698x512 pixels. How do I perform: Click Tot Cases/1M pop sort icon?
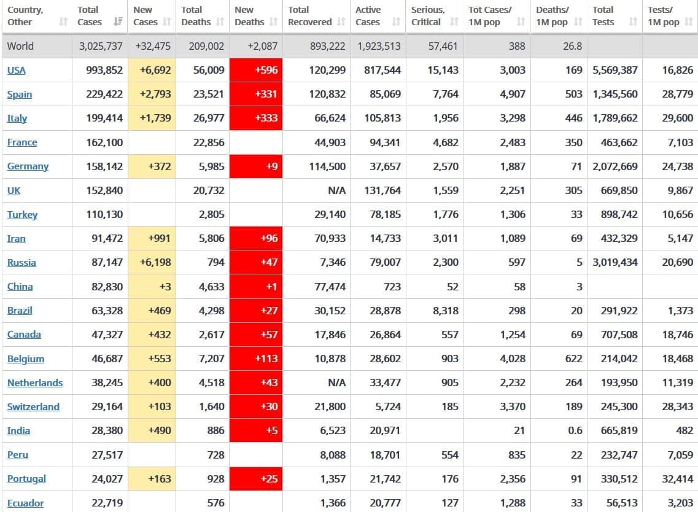coord(521,22)
